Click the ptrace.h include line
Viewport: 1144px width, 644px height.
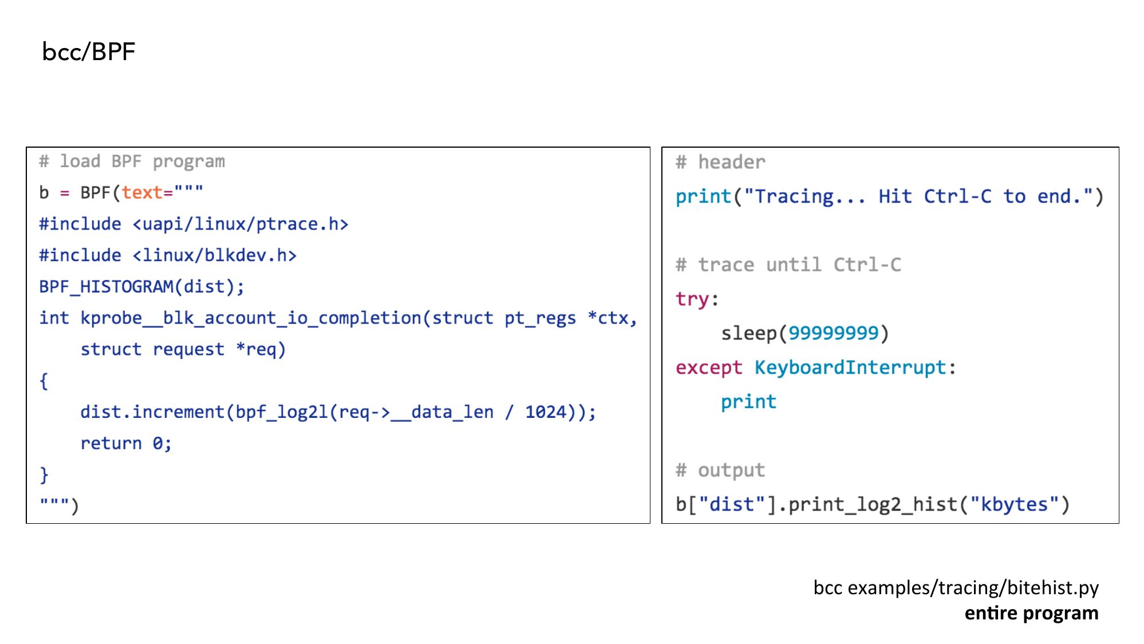(x=194, y=224)
